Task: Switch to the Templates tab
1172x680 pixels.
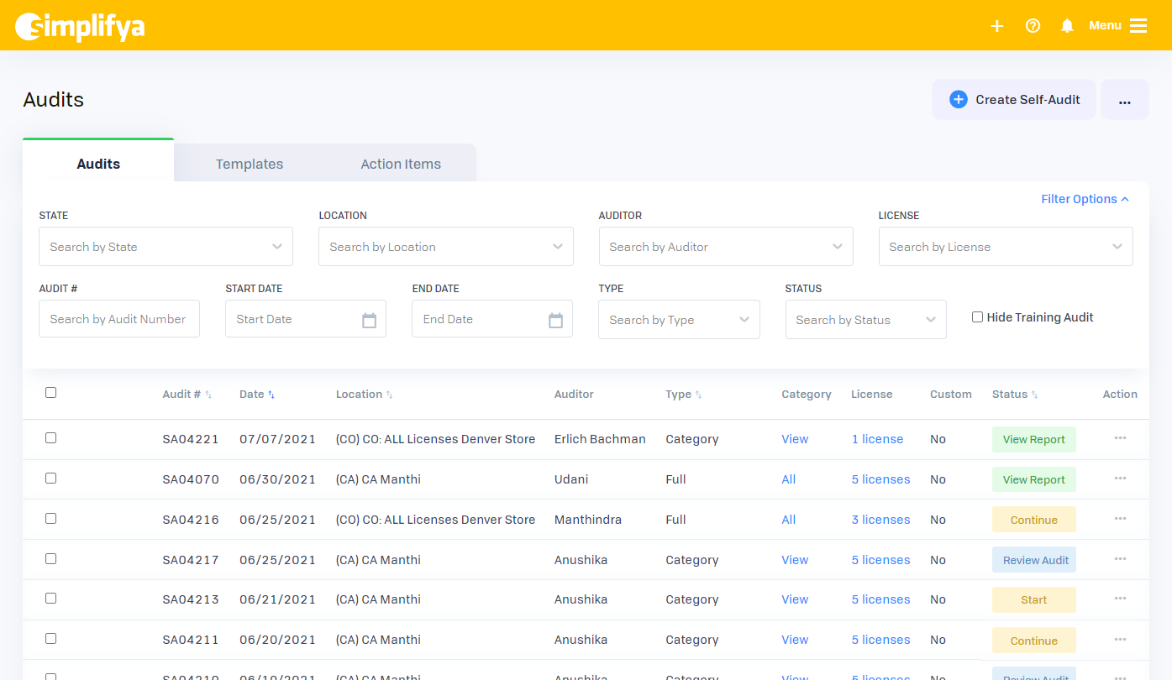Action: 250,164
